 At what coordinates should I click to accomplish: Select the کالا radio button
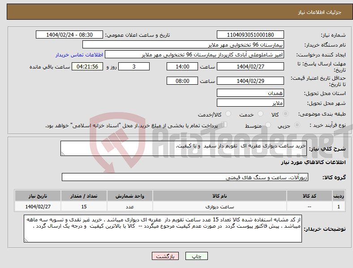click(285, 114)
